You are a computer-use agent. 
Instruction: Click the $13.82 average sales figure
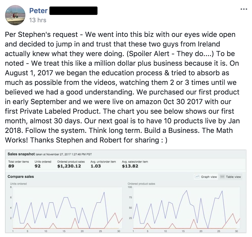pos(130,166)
